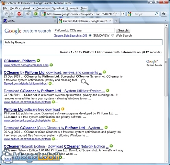This screenshot has width=170, height=165.
Task: Open www.brothersoft.com/publisher/pirifor link
Action: click(27, 120)
